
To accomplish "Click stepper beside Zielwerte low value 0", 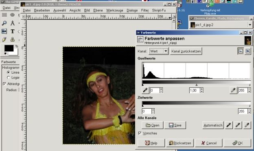I will pos(153,111).
